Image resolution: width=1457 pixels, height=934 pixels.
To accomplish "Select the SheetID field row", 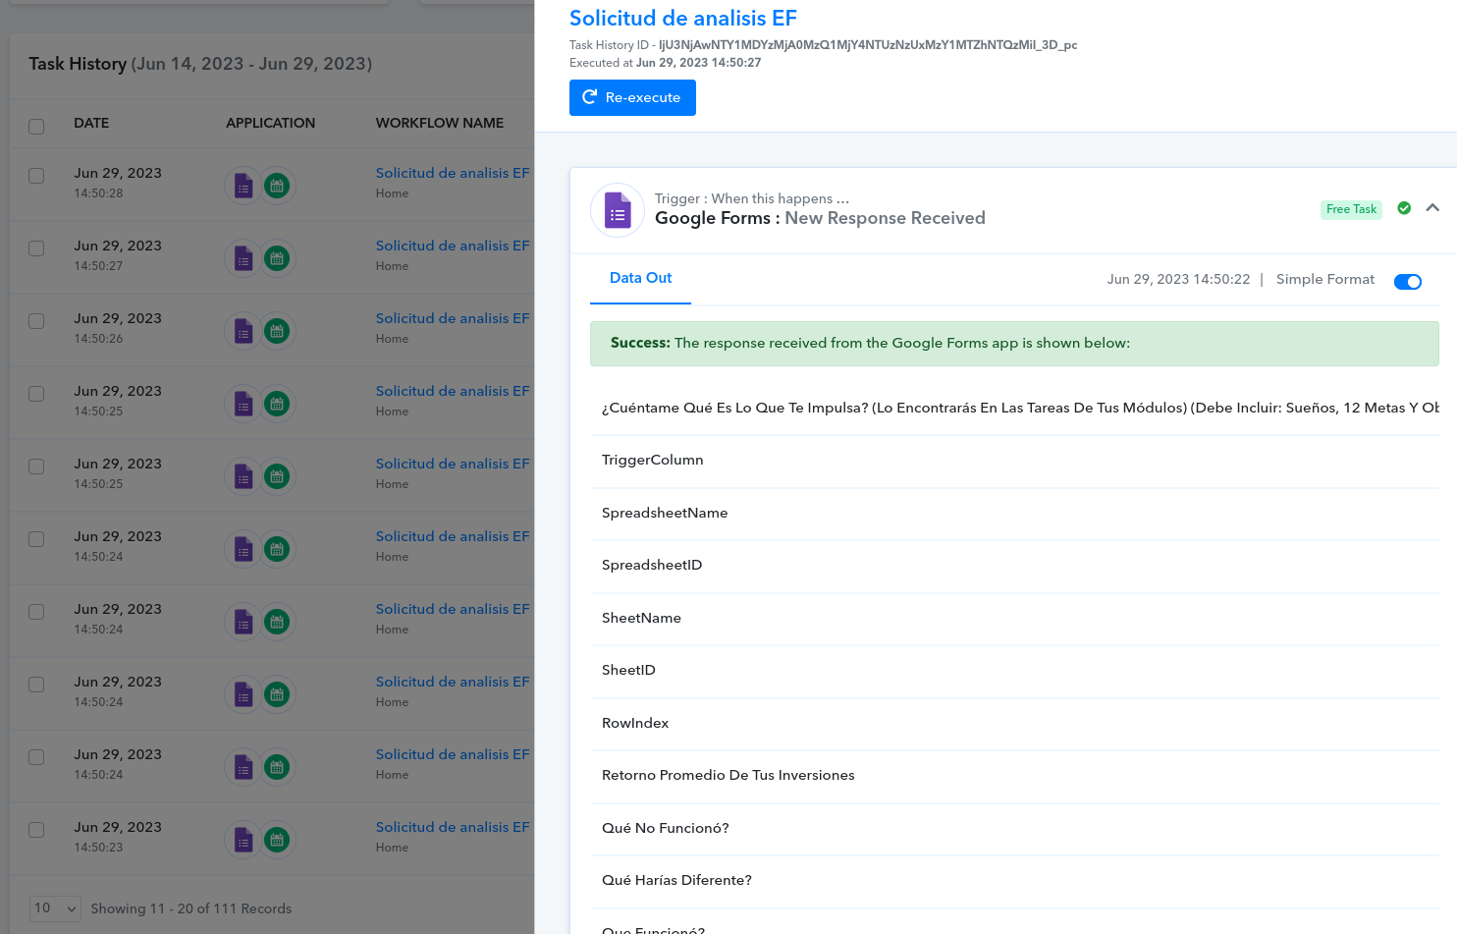I will 1015,671.
